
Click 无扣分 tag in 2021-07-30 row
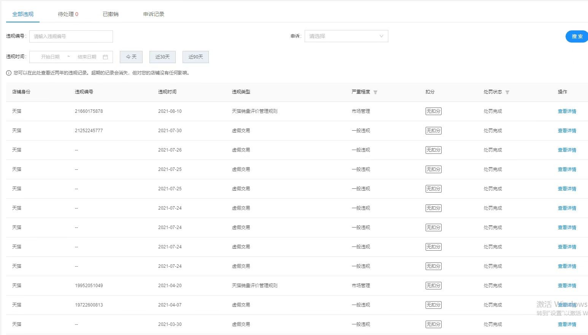pos(433,131)
